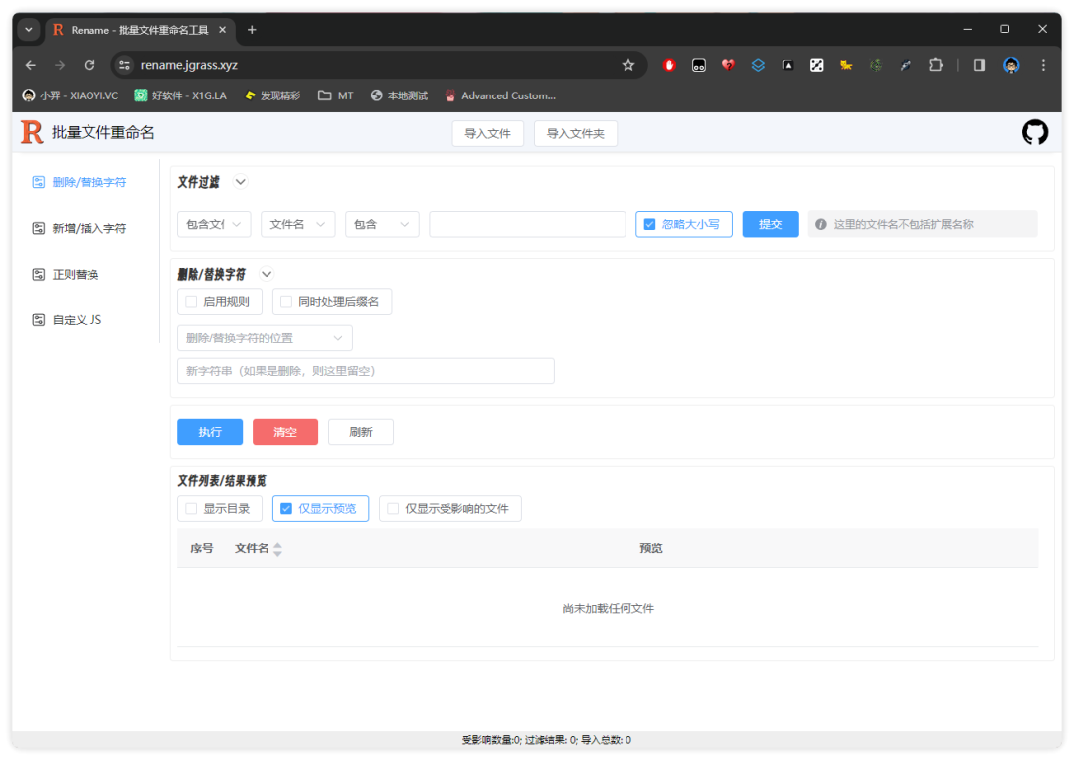This screenshot has width=1074, height=760.
Task: Open the 本地测试 bookmark
Action: (399, 95)
